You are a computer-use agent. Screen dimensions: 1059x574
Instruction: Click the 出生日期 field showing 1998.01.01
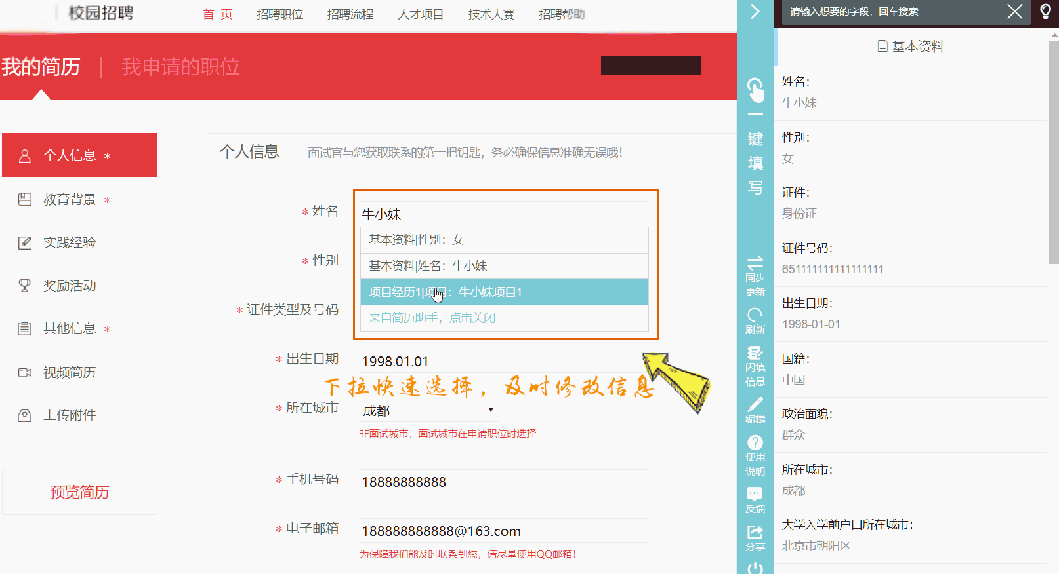pos(504,361)
